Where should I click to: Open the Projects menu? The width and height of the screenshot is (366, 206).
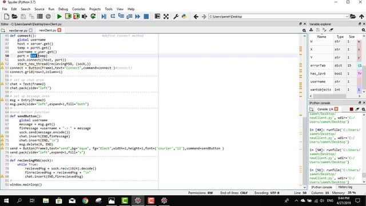pyautogui.click(x=95, y=9)
